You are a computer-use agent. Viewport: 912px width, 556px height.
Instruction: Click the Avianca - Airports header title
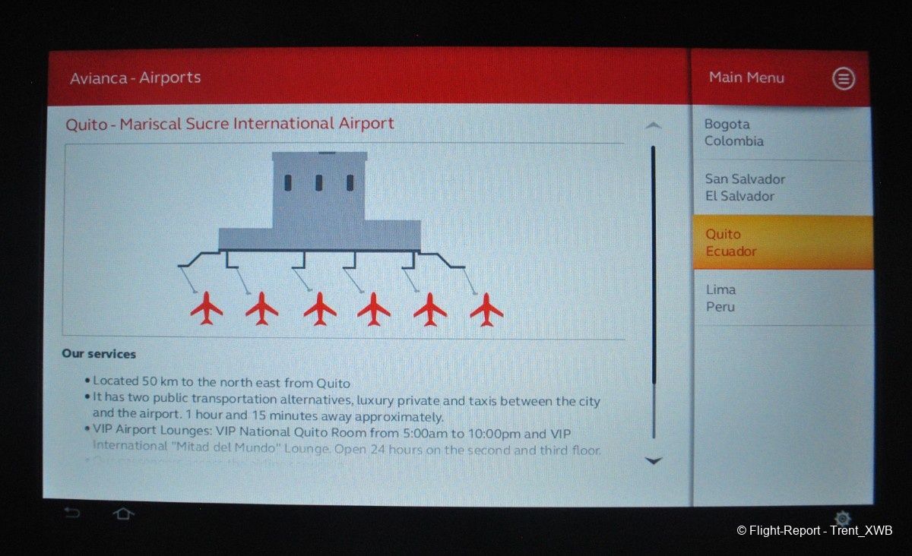[135, 77]
